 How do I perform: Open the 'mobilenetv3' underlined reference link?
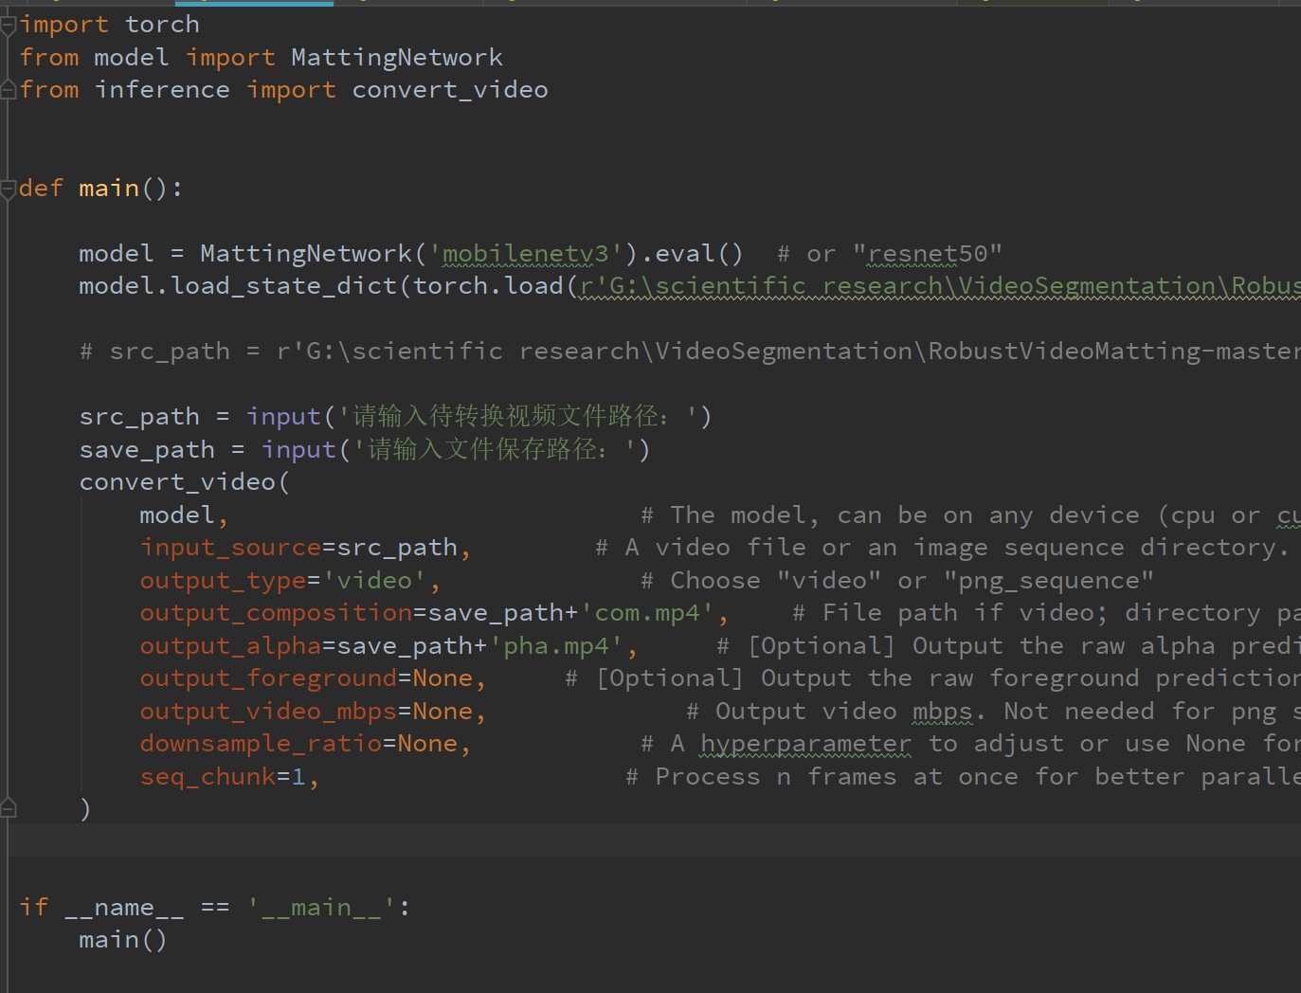(x=526, y=253)
